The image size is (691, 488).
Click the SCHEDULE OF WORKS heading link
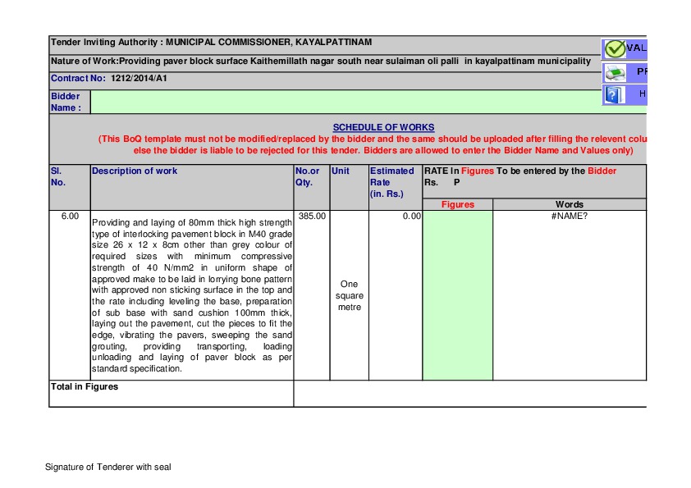(x=383, y=127)
